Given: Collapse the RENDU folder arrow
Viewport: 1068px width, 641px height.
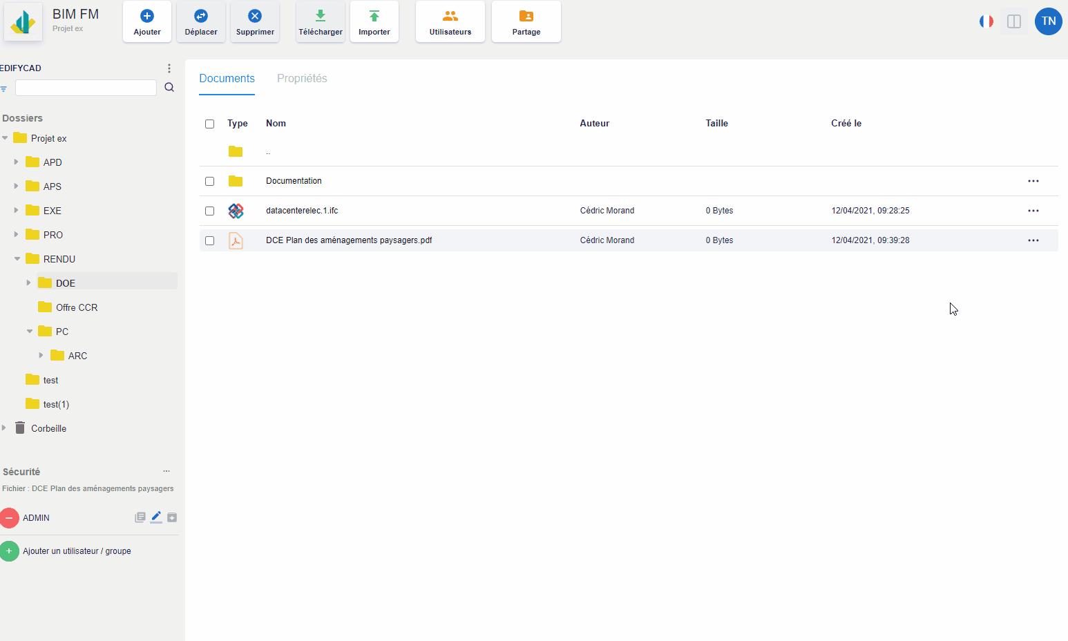Looking at the screenshot, I should (17, 259).
